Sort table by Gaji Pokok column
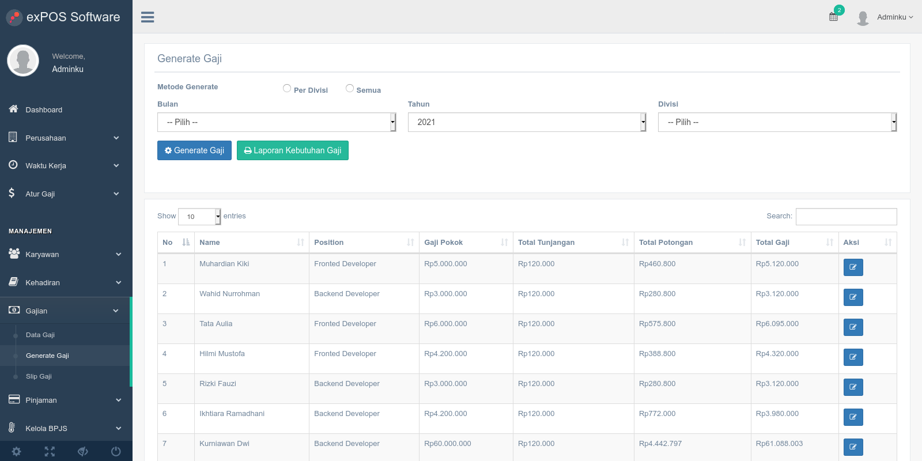Image resolution: width=922 pixels, height=461 pixels. tap(466, 243)
